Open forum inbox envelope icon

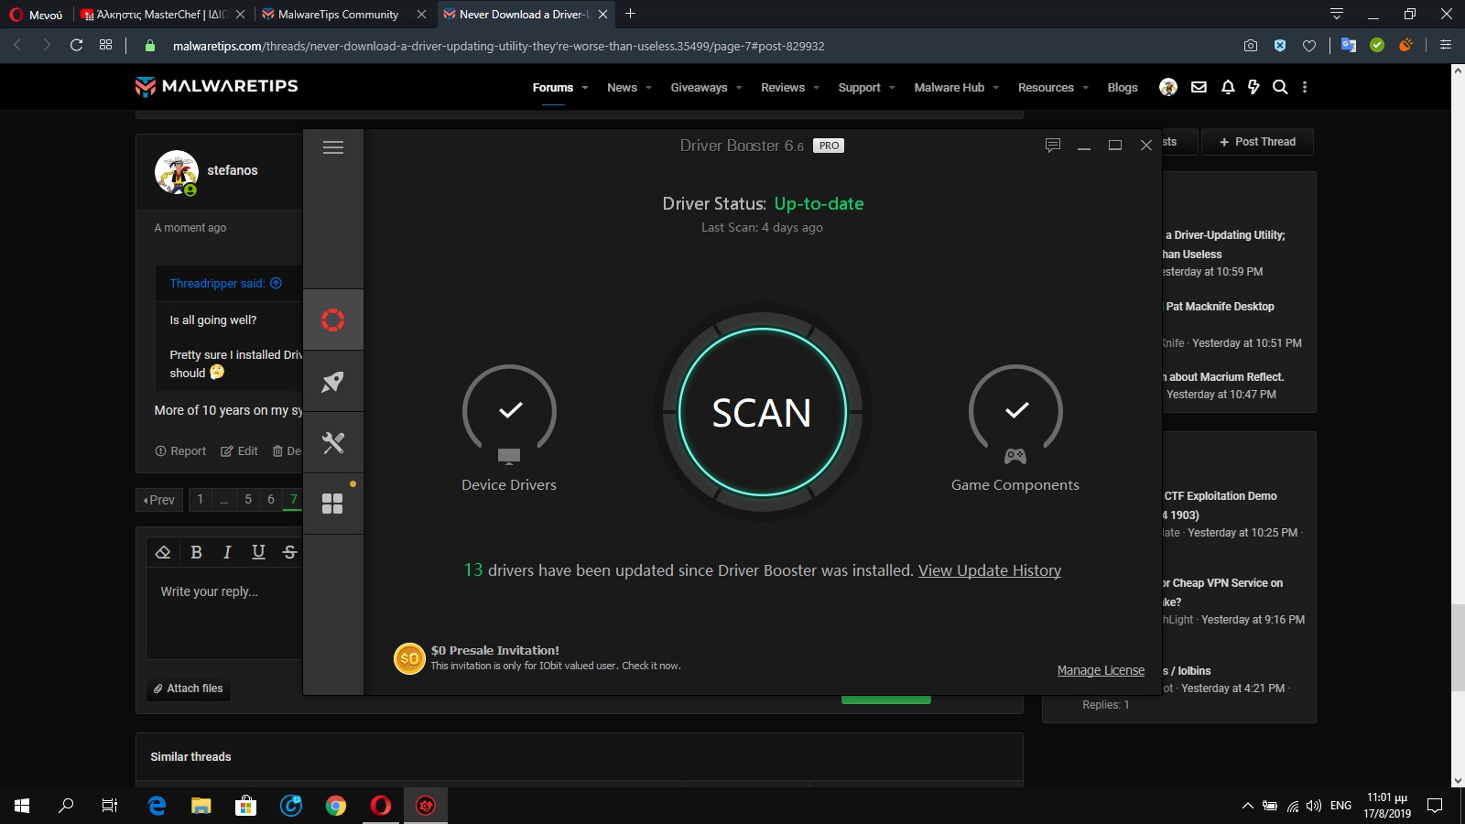pyautogui.click(x=1199, y=87)
